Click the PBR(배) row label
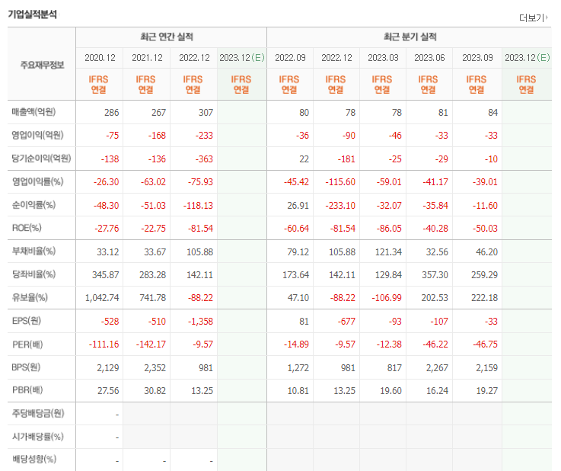 pyautogui.click(x=27, y=390)
